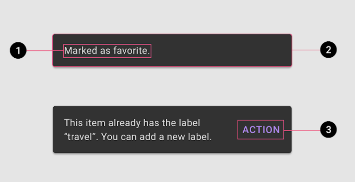Click the gray background between both snackbars
Image resolution: width=355 pixels, height=182 pixels.
172,86
